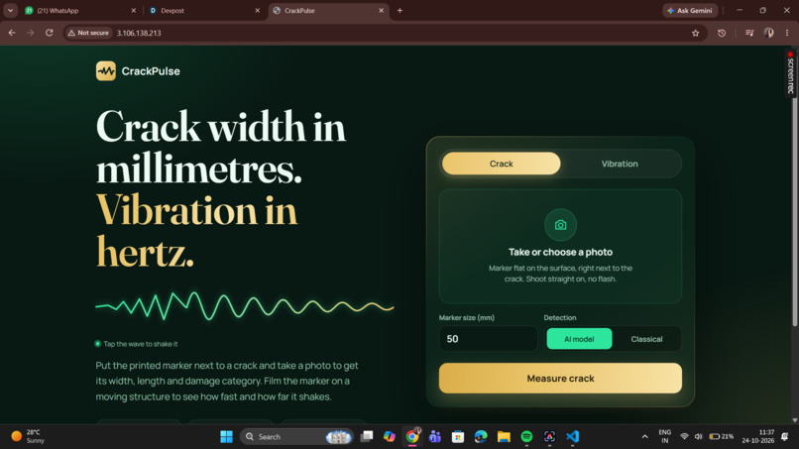Click the battery 21% indicator
The width and height of the screenshot is (799, 449).
pos(722,437)
